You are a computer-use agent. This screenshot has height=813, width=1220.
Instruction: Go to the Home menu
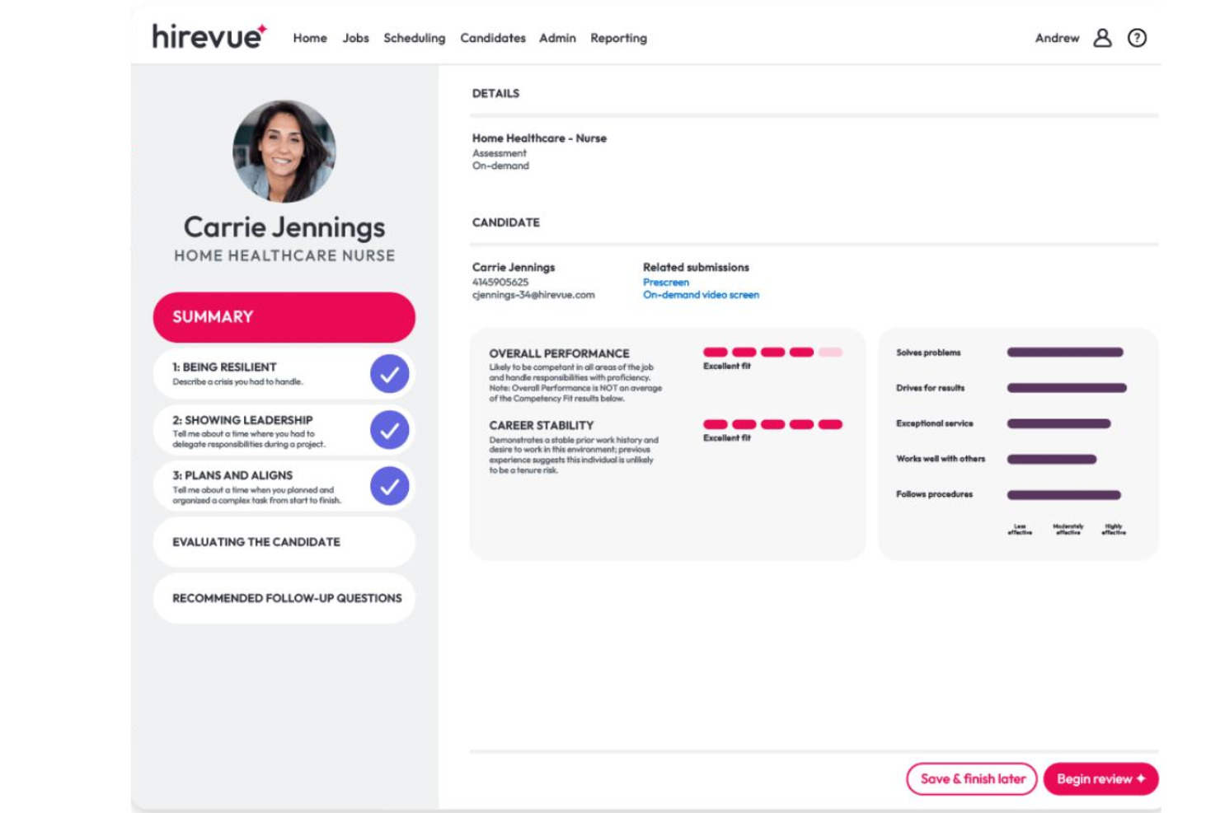pos(309,38)
